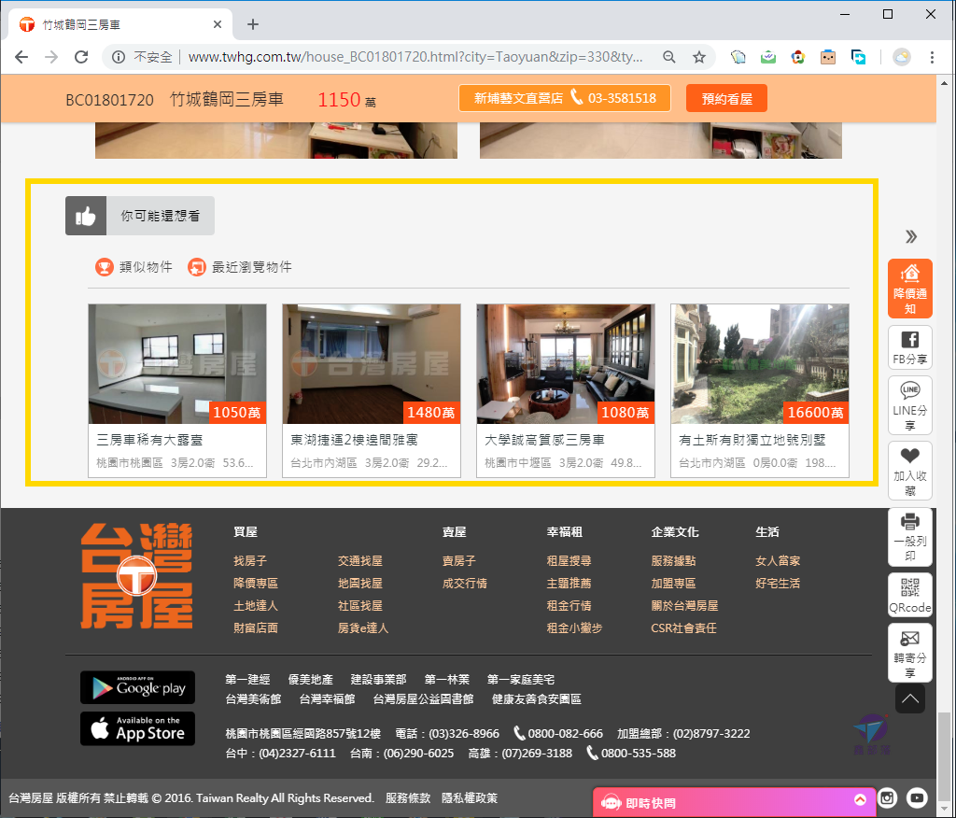Open the 有土斯有財獨立地號別墅 listing thumbnail
Viewport: 956px width, 818px height.
[760, 364]
